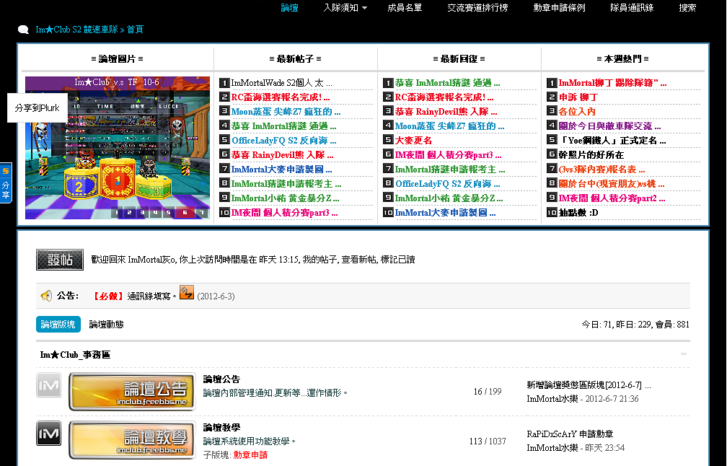The image size is (727, 466).
Task: Open 隊員通訊錄 menu item
Action: click(632, 8)
